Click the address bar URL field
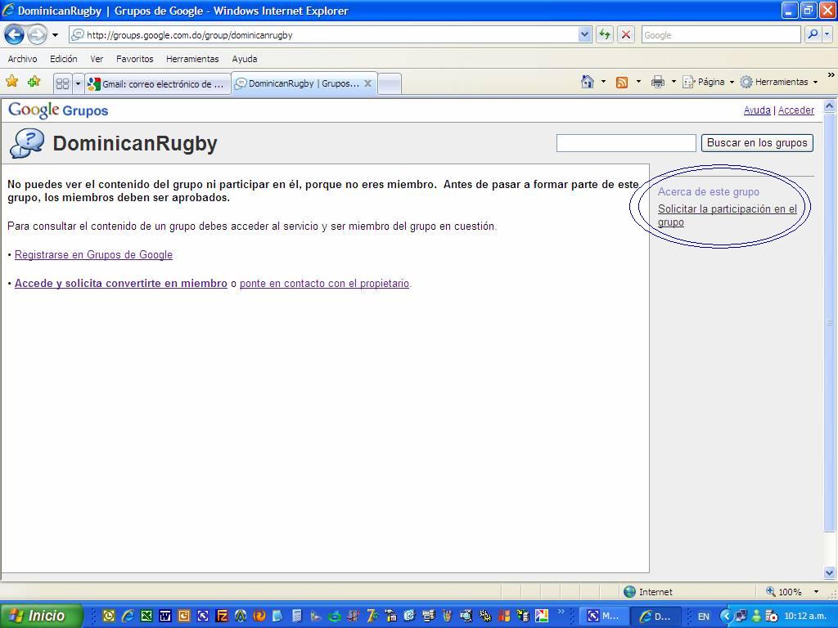 point(323,35)
